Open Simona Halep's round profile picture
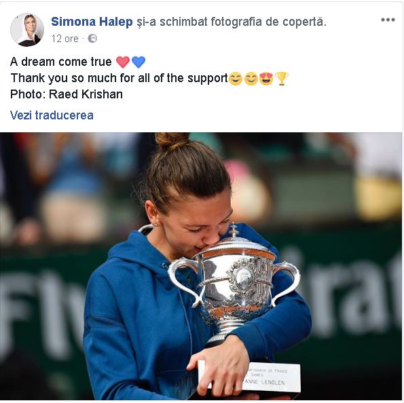Screen dimensions: 404x403 [x=27, y=30]
